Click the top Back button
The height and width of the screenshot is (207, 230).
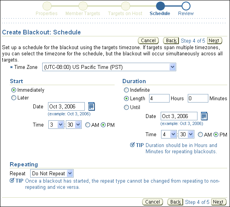click(x=171, y=41)
